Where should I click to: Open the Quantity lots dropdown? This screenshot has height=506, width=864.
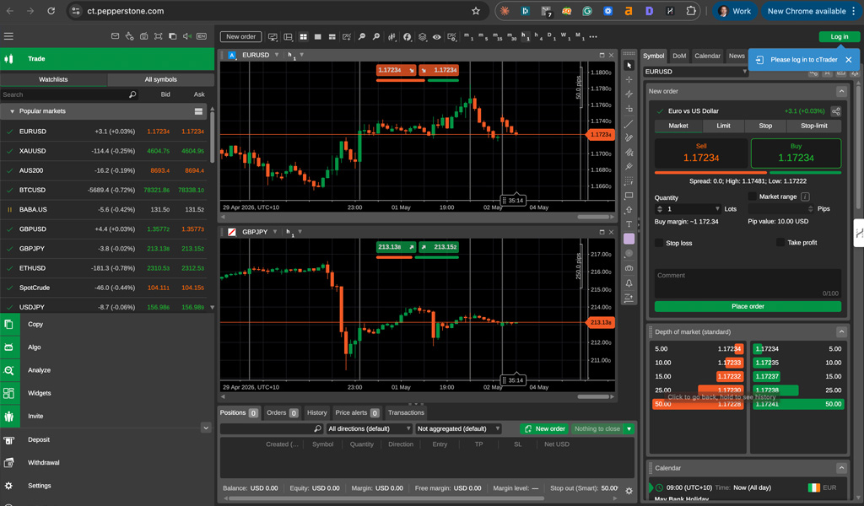point(717,208)
